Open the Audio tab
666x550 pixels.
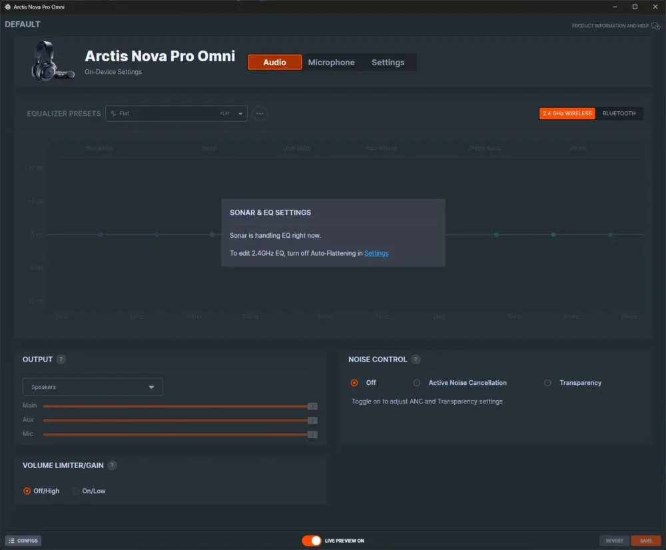pos(274,63)
